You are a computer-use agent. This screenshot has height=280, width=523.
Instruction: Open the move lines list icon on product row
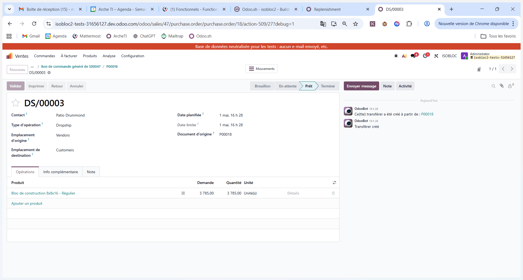click(183, 193)
